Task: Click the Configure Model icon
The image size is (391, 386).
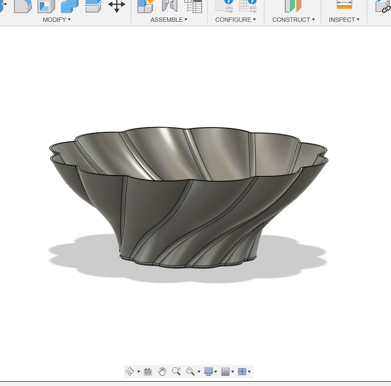Action: pos(225,6)
